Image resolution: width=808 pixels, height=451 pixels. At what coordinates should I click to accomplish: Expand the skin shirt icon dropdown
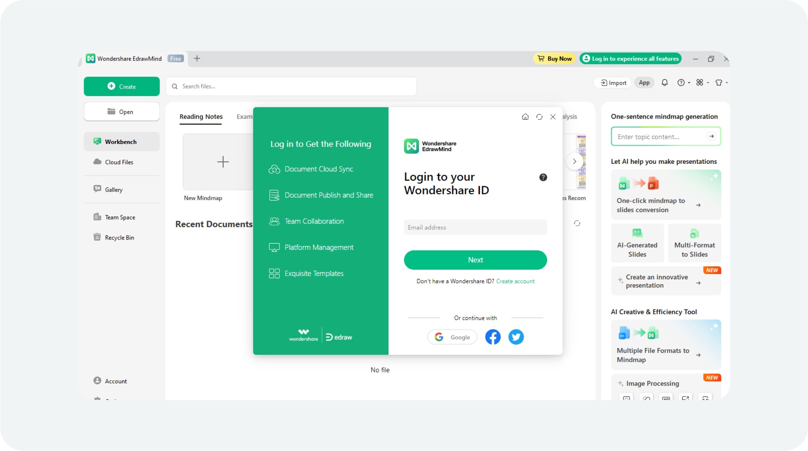721,83
